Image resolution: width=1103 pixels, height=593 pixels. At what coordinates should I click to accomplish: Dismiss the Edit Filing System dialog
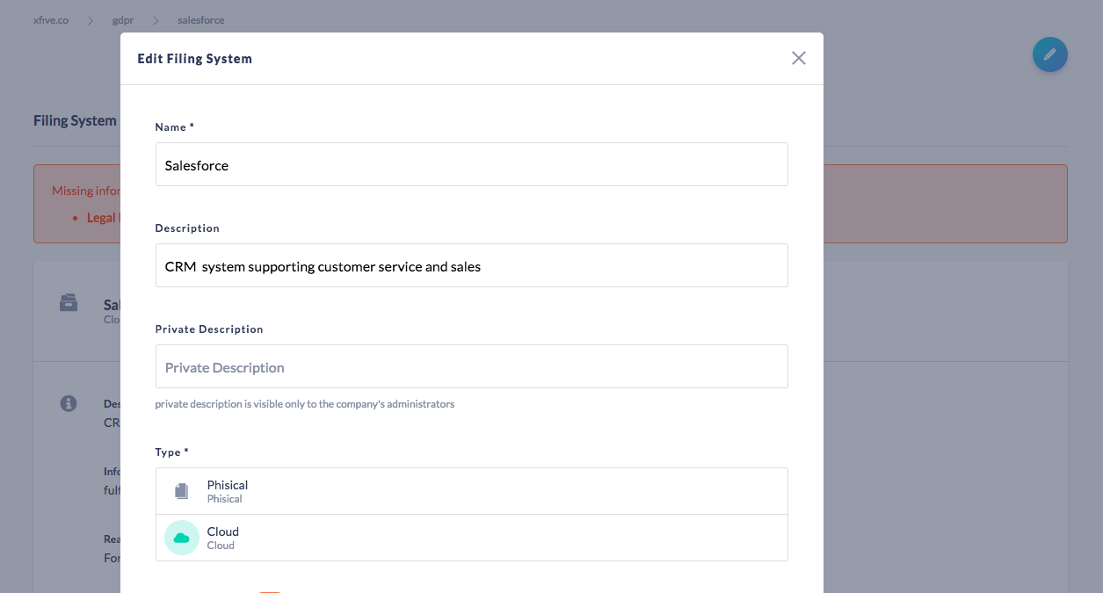(798, 58)
